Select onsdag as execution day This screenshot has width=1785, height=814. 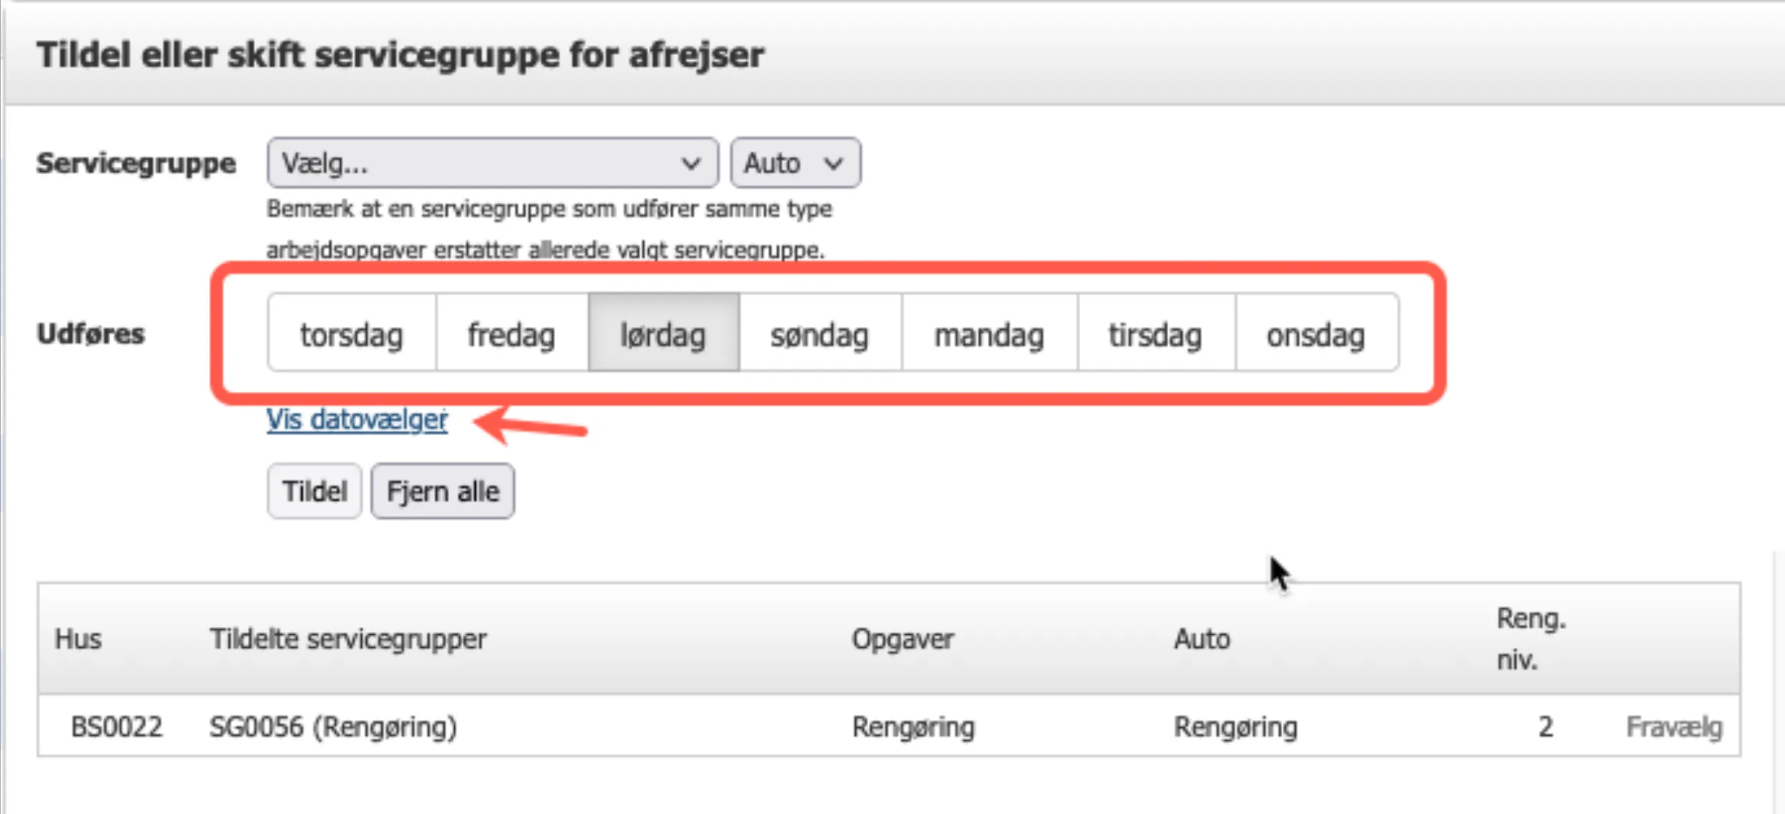pyautogui.click(x=1316, y=334)
